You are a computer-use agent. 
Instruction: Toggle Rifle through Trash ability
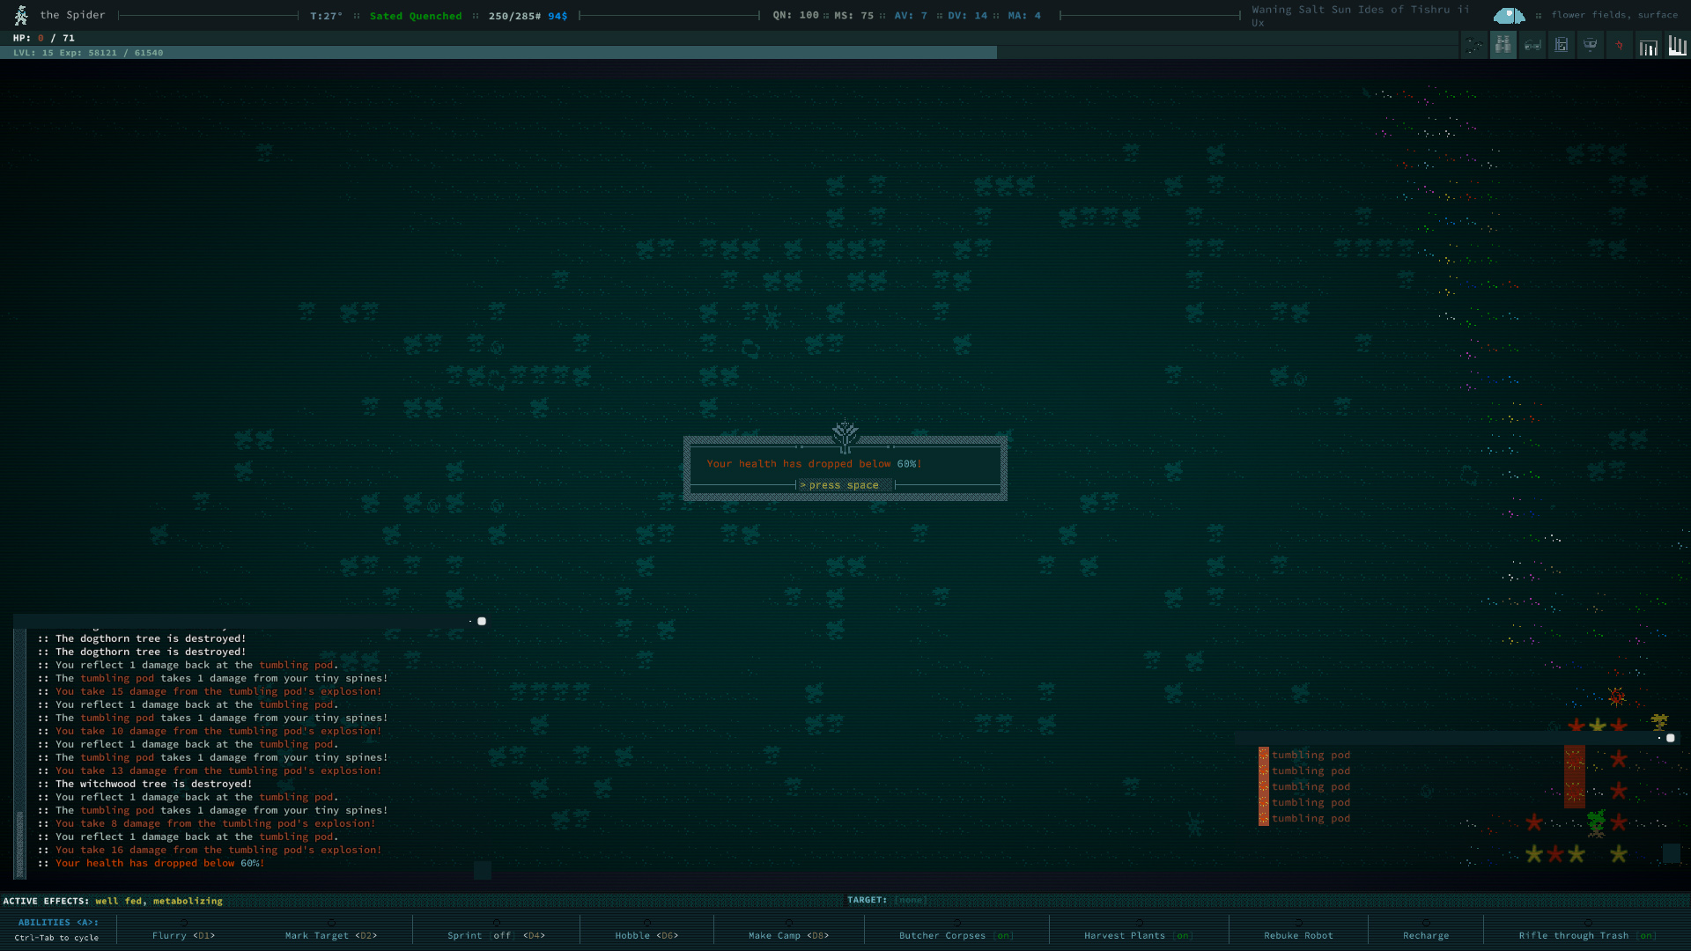pyautogui.click(x=1586, y=935)
